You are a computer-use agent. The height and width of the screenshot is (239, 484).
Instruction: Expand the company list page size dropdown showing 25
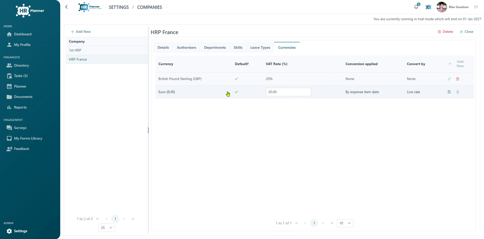tap(107, 228)
